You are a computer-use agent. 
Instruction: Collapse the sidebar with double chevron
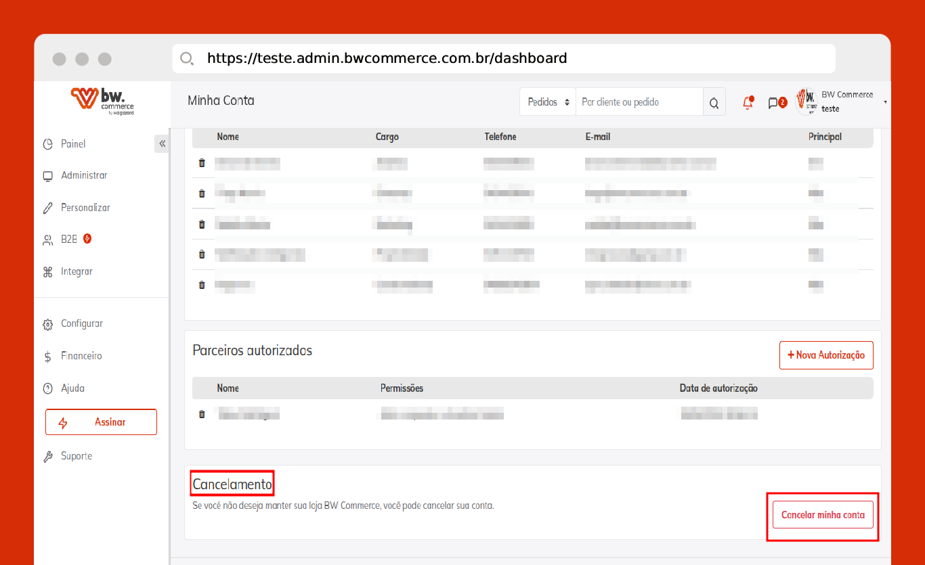tap(162, 143)
